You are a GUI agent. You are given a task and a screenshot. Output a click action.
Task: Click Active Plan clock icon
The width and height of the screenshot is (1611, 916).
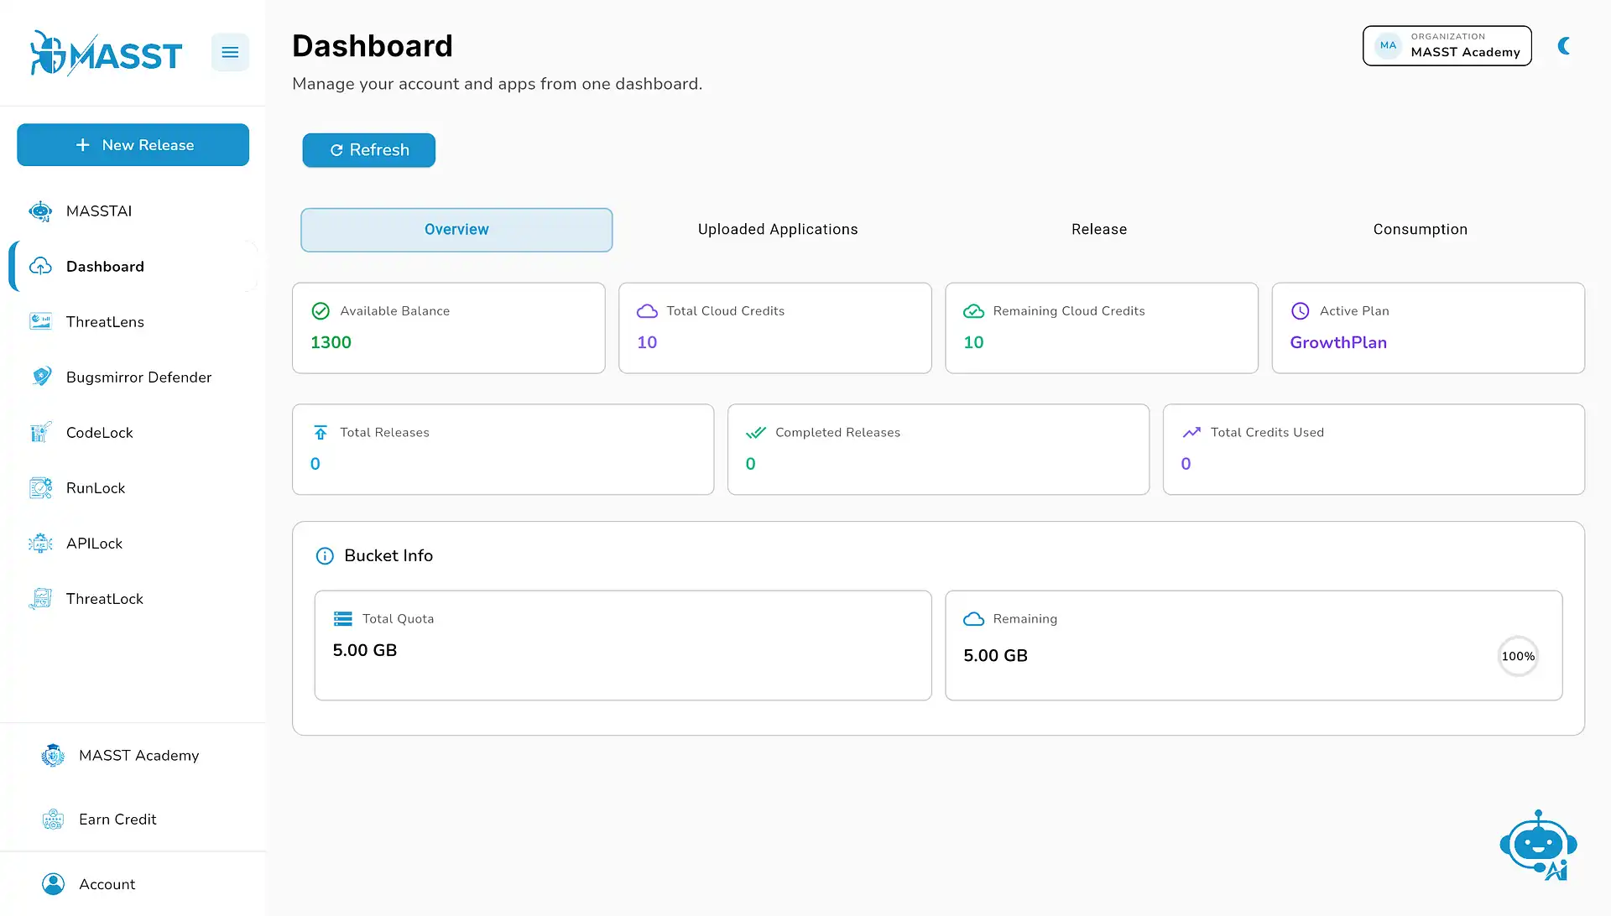pos(1300,311)
